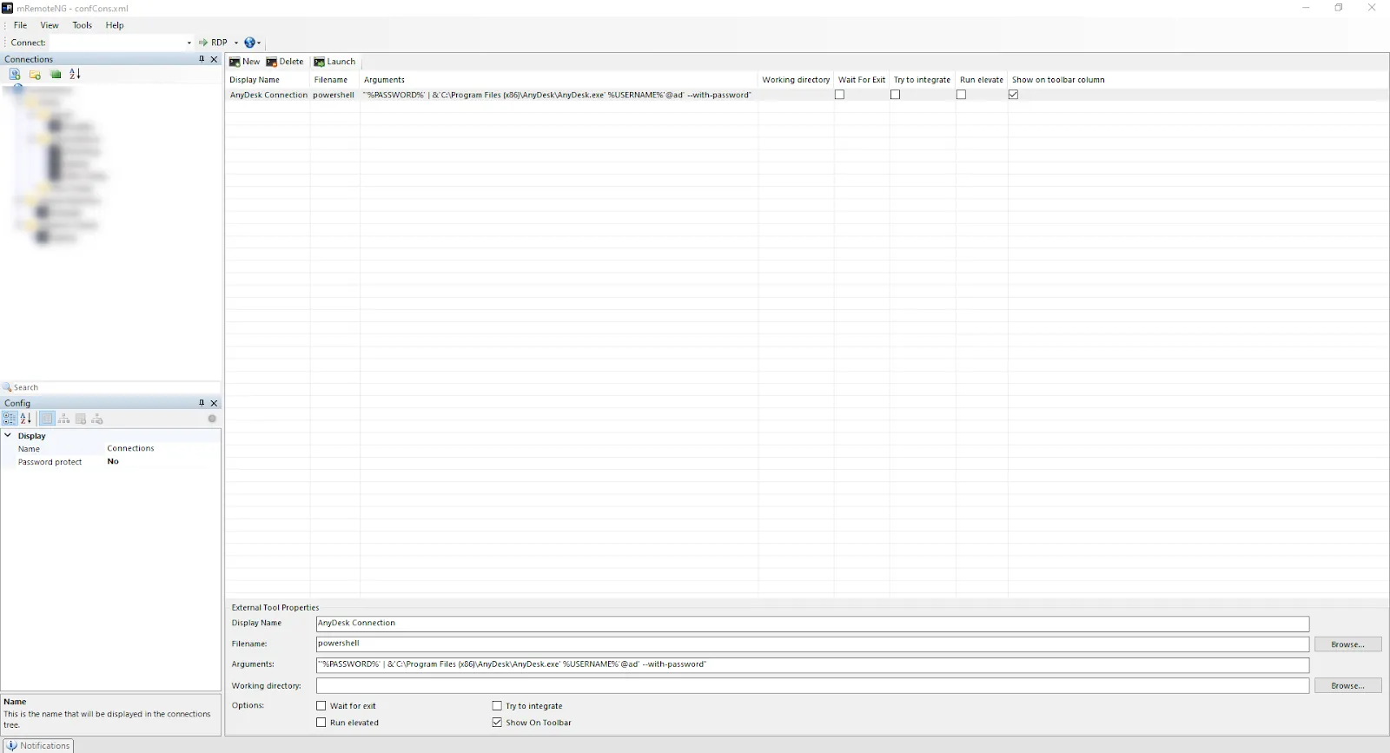Screen dimensions: 1390x753
Task: Click the Working directory column header
Action: (x=796, y=80)
